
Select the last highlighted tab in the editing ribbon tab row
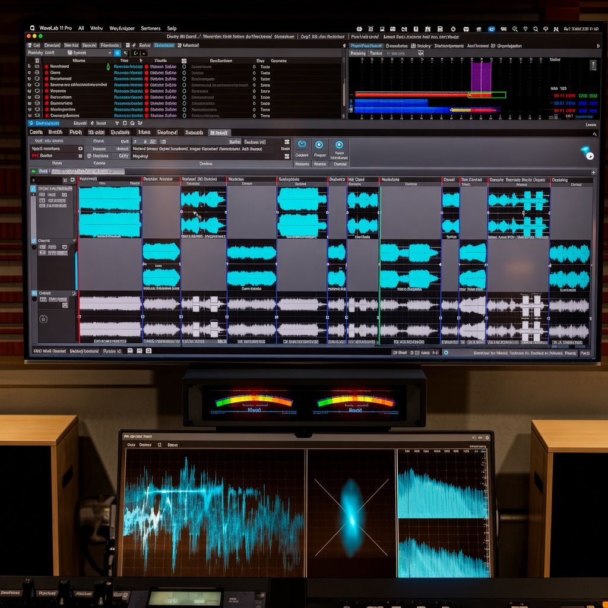(220, 132)
